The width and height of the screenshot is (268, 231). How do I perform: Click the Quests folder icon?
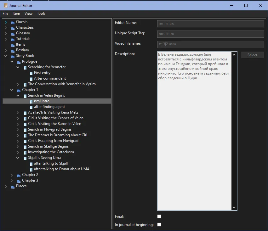pos(13,22)
